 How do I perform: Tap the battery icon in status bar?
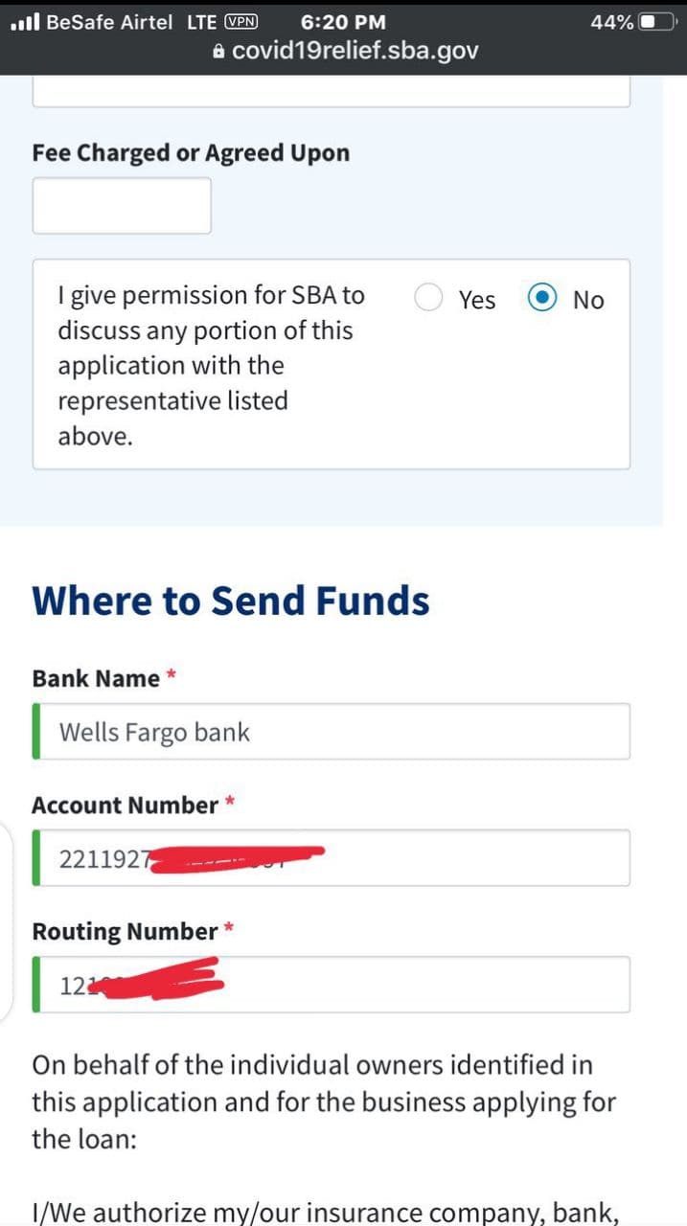pyautogui.click(x=656, y=21)
